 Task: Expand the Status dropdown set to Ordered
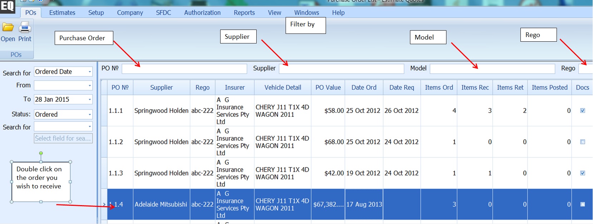(90, 115)
